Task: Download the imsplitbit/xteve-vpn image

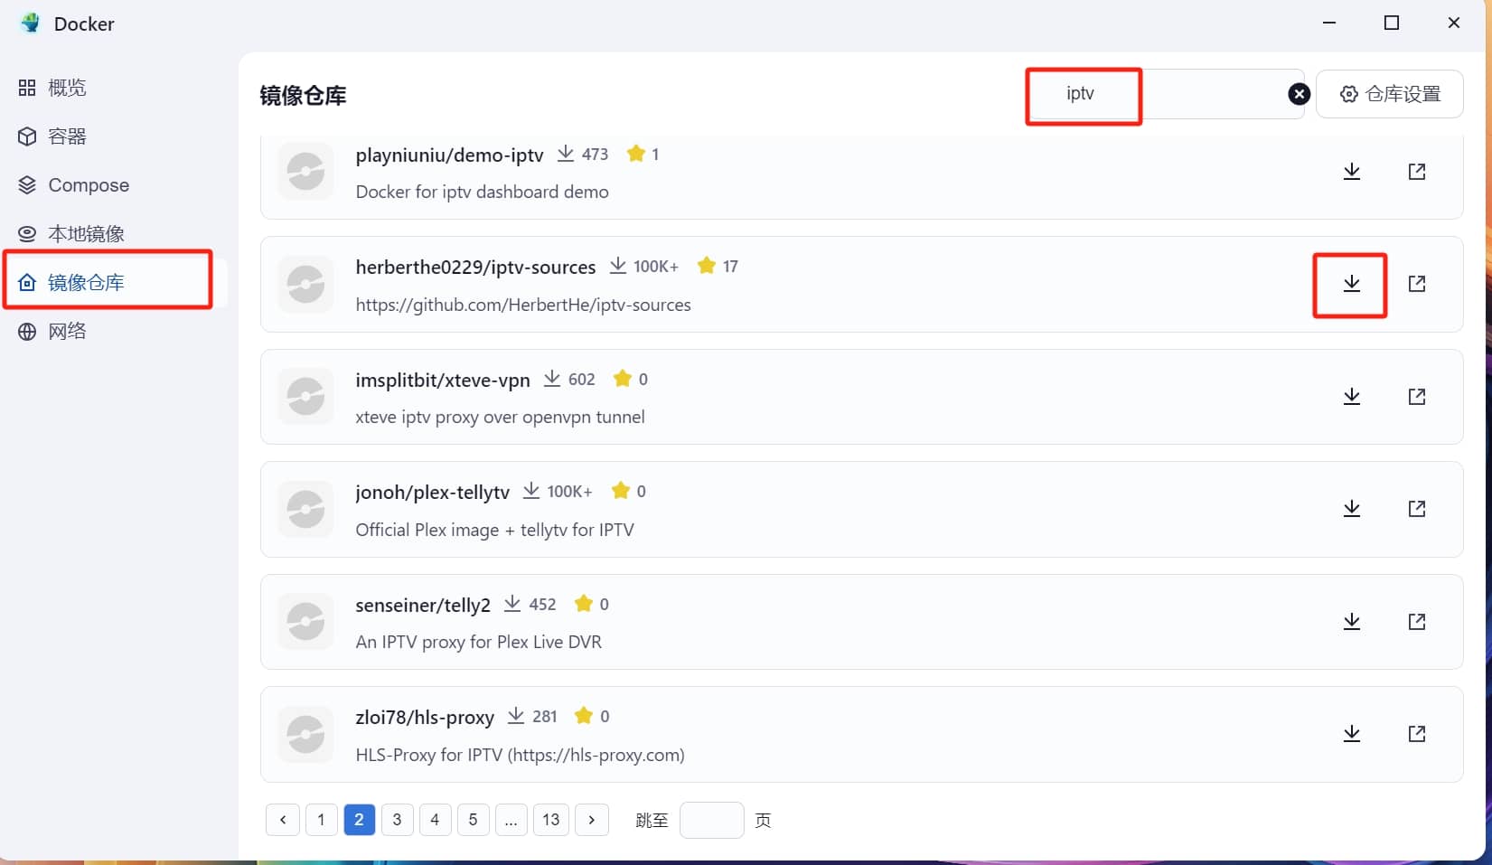Action: coord(1351,396)
